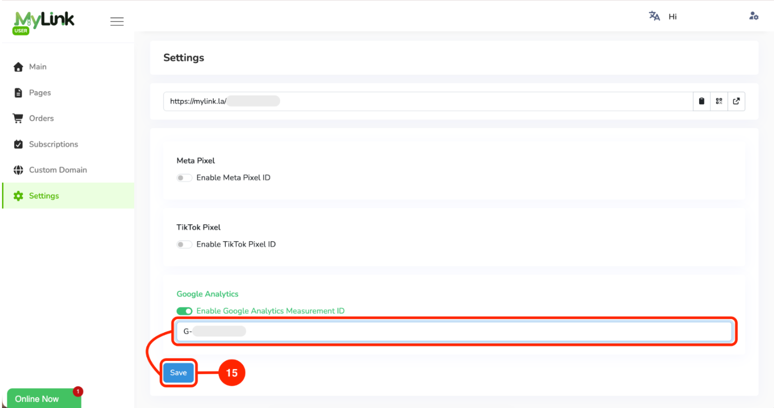Open Custom Domain in sidebar
Viewport: 774px width, 408px height.
click(x=68, y=170)
